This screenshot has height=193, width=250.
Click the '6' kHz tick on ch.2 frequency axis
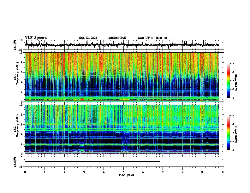click(22, 124)
